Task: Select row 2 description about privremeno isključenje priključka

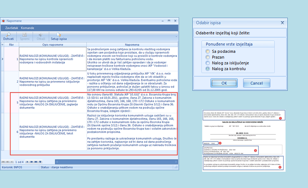Action: click(x=53, y=82)
